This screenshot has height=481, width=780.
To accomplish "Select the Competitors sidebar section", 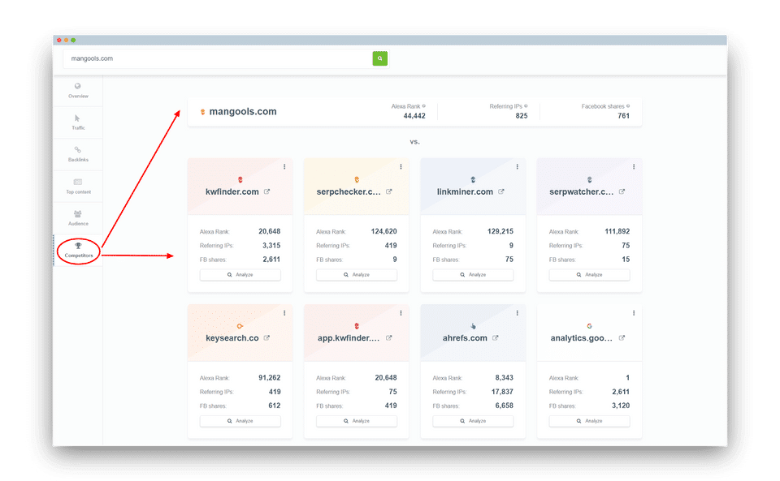I will tap(78, 250).
